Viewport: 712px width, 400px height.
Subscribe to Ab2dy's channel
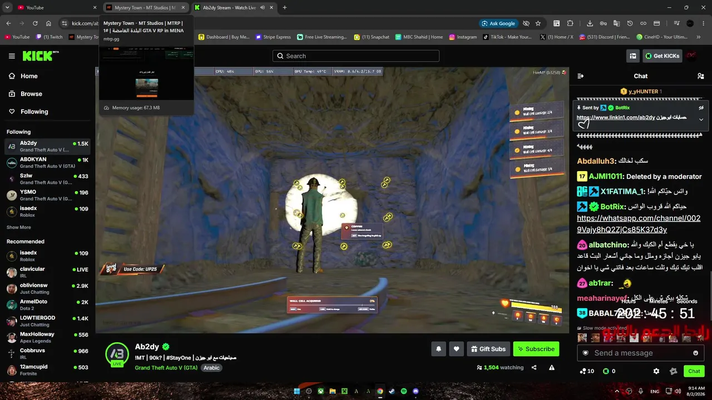pyautogui.click(x=536, y=349)
